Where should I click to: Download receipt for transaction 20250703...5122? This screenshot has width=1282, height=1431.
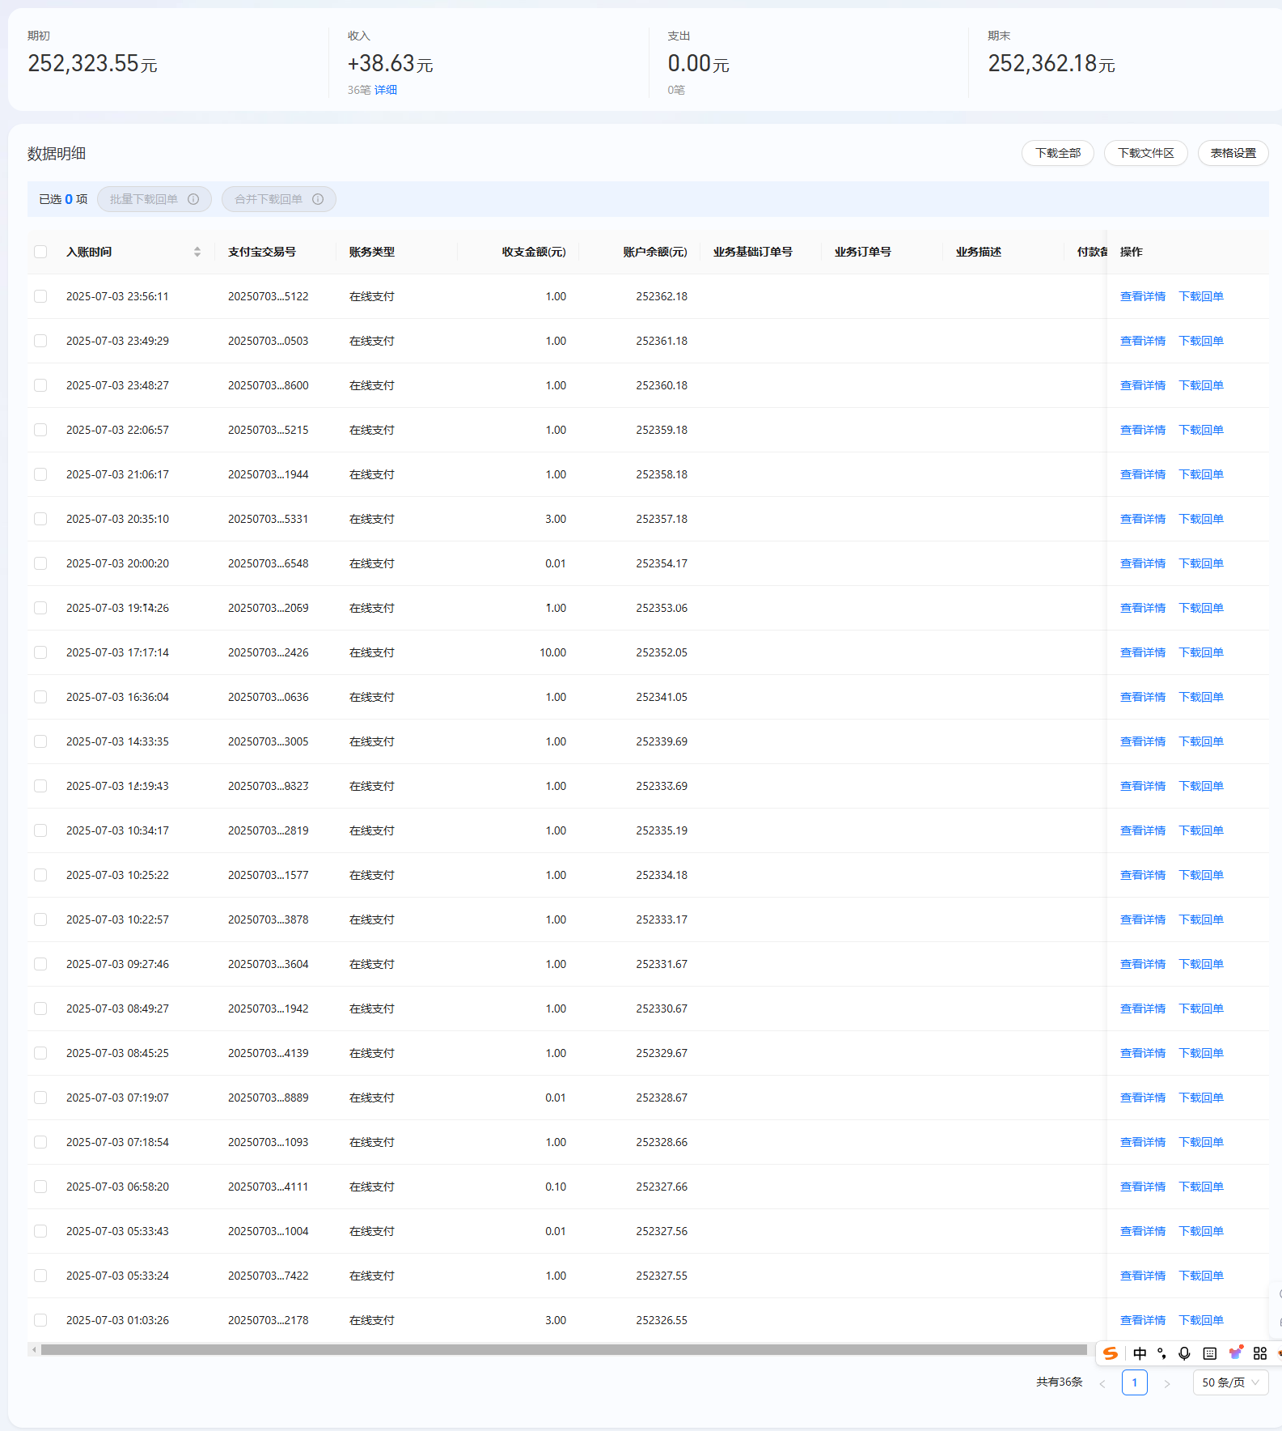pos(1200,296)
